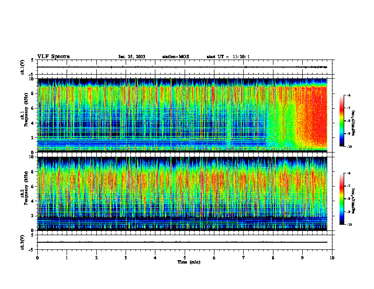This screenshot has width=374, height=289.
Task: Click the ch.1 frequency tick "8"
Action: point(33,93)
